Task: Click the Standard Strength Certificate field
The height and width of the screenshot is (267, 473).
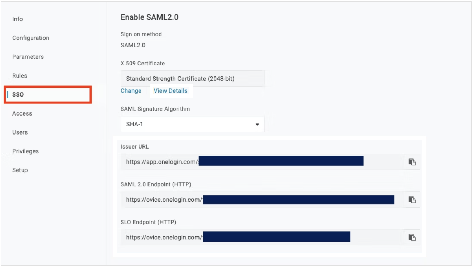Action: pos(192,79)
